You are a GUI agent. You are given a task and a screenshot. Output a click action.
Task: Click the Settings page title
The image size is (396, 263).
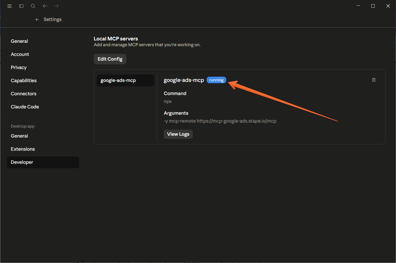pos(53,19)
